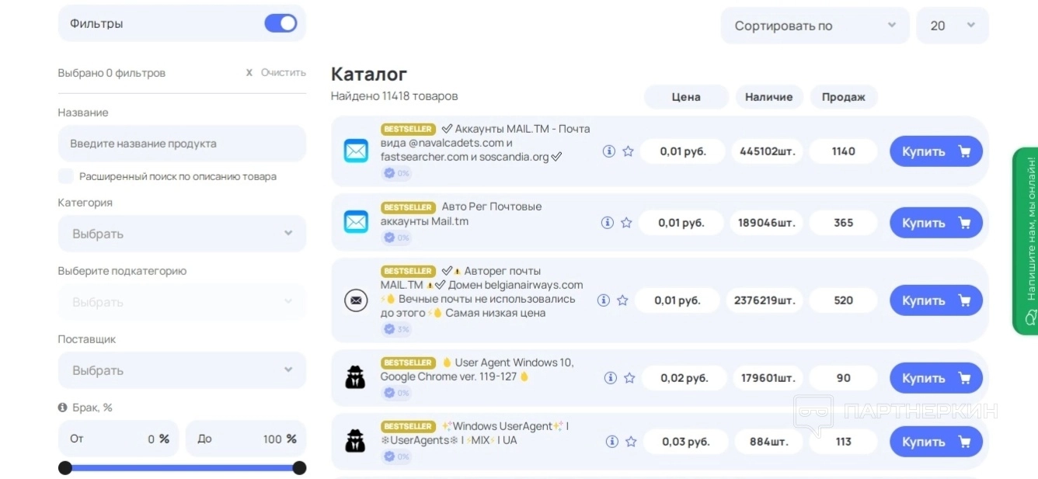Open the Категория dropdown
Screen dimensions: 1038x479
point(182,234)
